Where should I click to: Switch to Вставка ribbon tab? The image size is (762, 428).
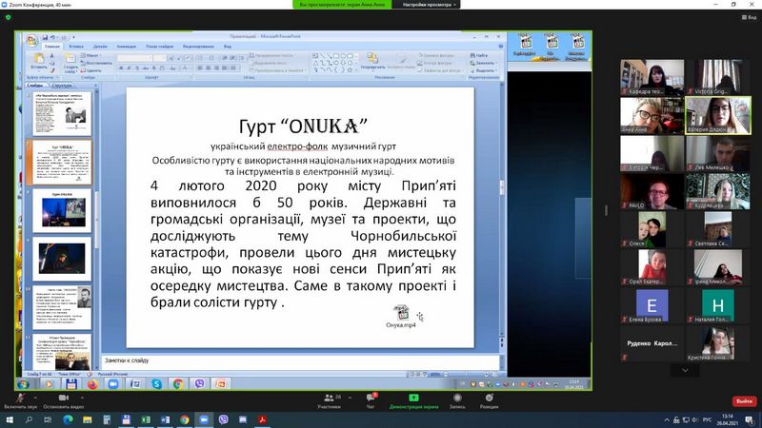coord(76,47)
